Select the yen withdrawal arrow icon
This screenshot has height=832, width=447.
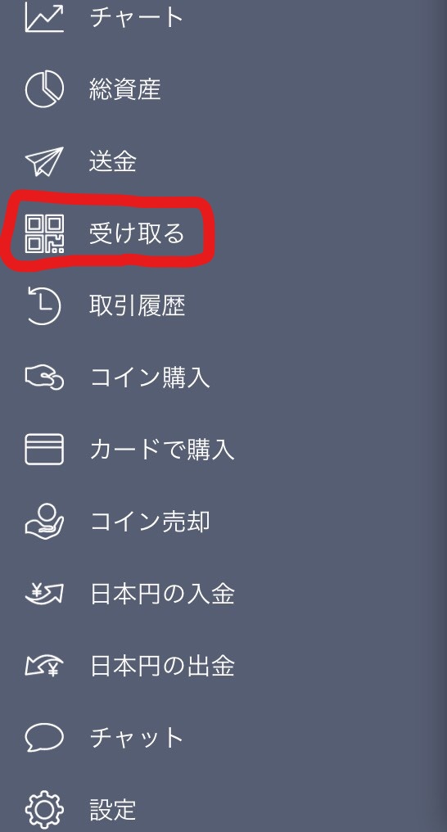point(44,666)
